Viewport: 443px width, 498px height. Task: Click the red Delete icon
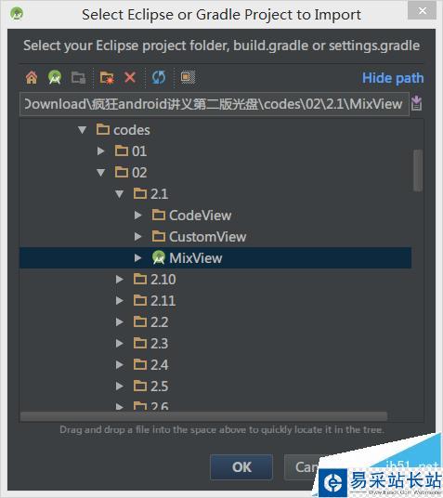[130, 77]
